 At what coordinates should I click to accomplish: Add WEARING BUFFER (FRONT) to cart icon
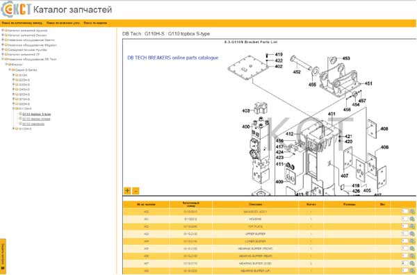(412, 249)
